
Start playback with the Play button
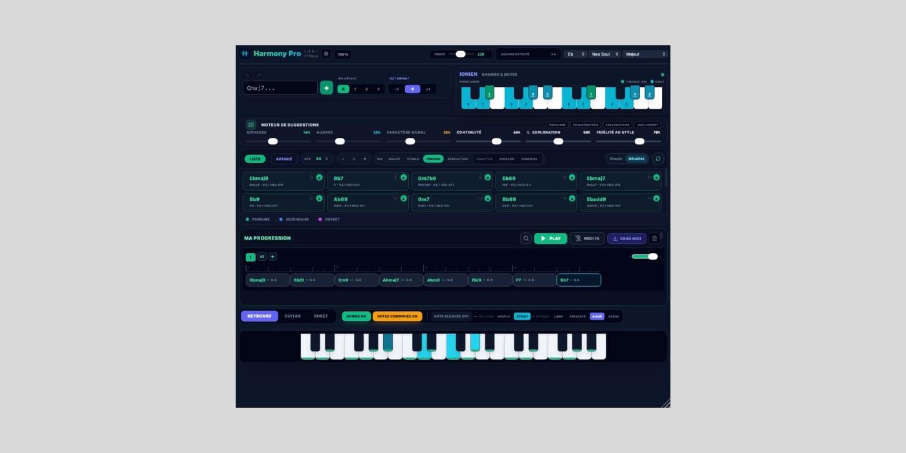tap(551, 238)
